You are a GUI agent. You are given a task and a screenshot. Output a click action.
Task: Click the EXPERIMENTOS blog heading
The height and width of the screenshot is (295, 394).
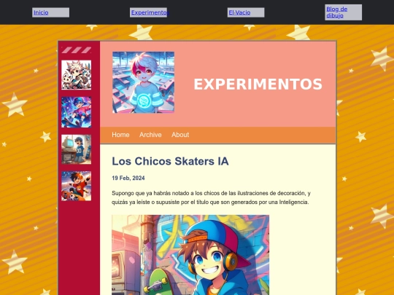[x=258, y=84]
